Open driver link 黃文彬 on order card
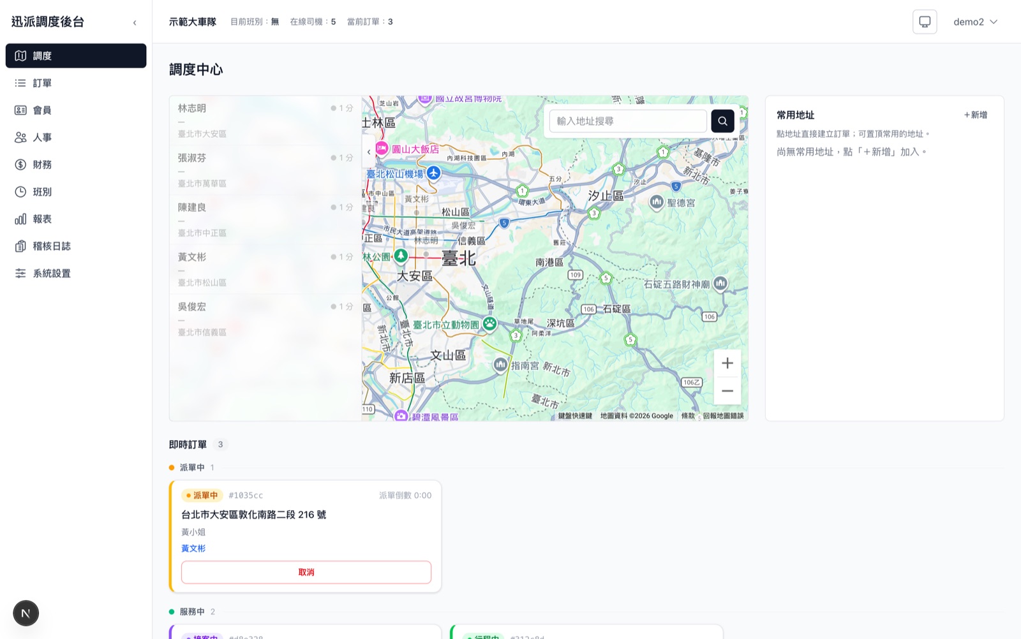The image size is (1021, 639). click(193, 548)
